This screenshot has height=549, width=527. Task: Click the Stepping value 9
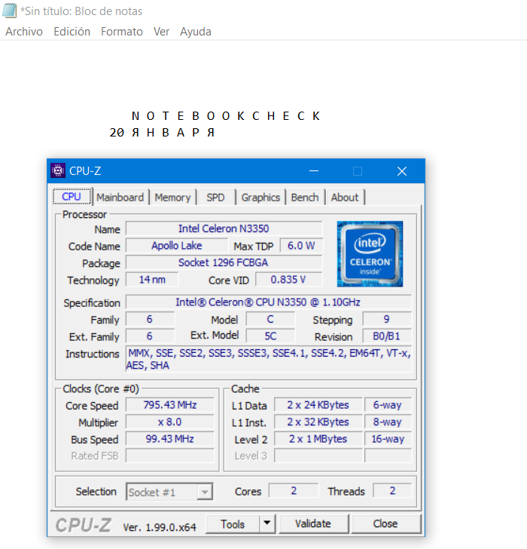(387, 319)
